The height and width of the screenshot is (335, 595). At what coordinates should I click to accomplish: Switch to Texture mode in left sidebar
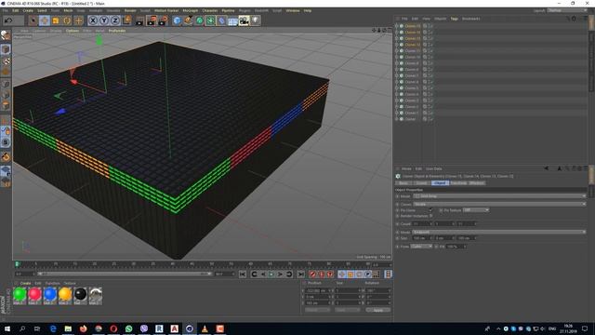(6, 60)
